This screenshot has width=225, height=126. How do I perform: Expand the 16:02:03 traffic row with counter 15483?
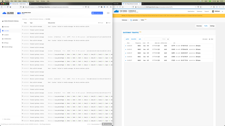coord(168,57)
